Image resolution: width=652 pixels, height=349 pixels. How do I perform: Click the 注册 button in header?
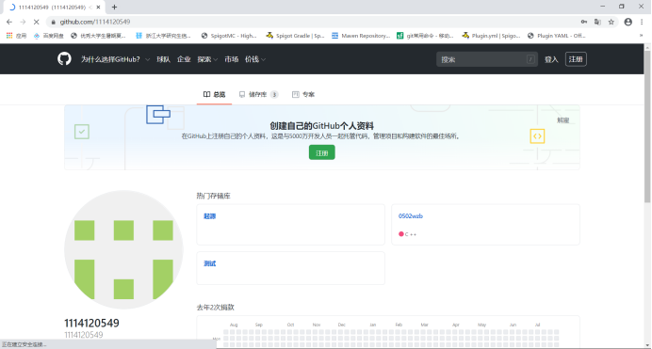pyautogui.click(x=576, y=59)
